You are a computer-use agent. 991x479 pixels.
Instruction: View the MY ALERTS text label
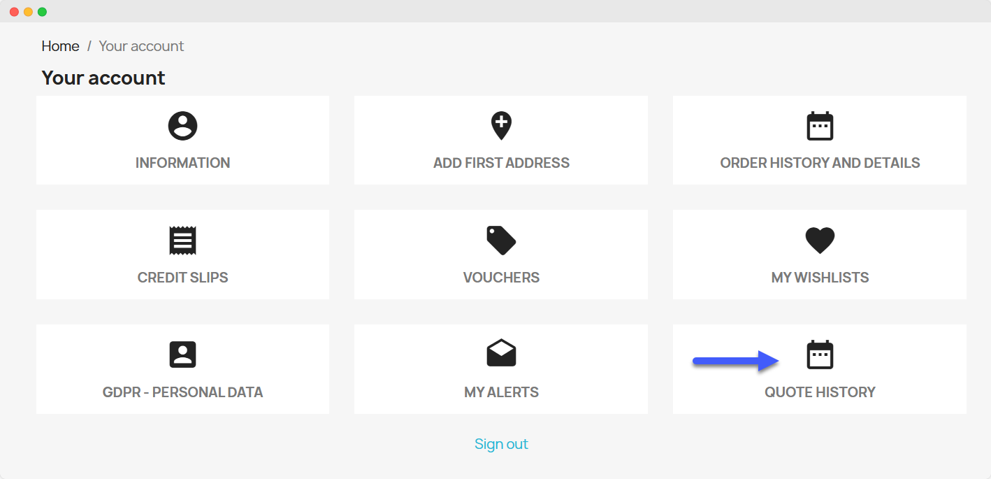click(501, 392)
